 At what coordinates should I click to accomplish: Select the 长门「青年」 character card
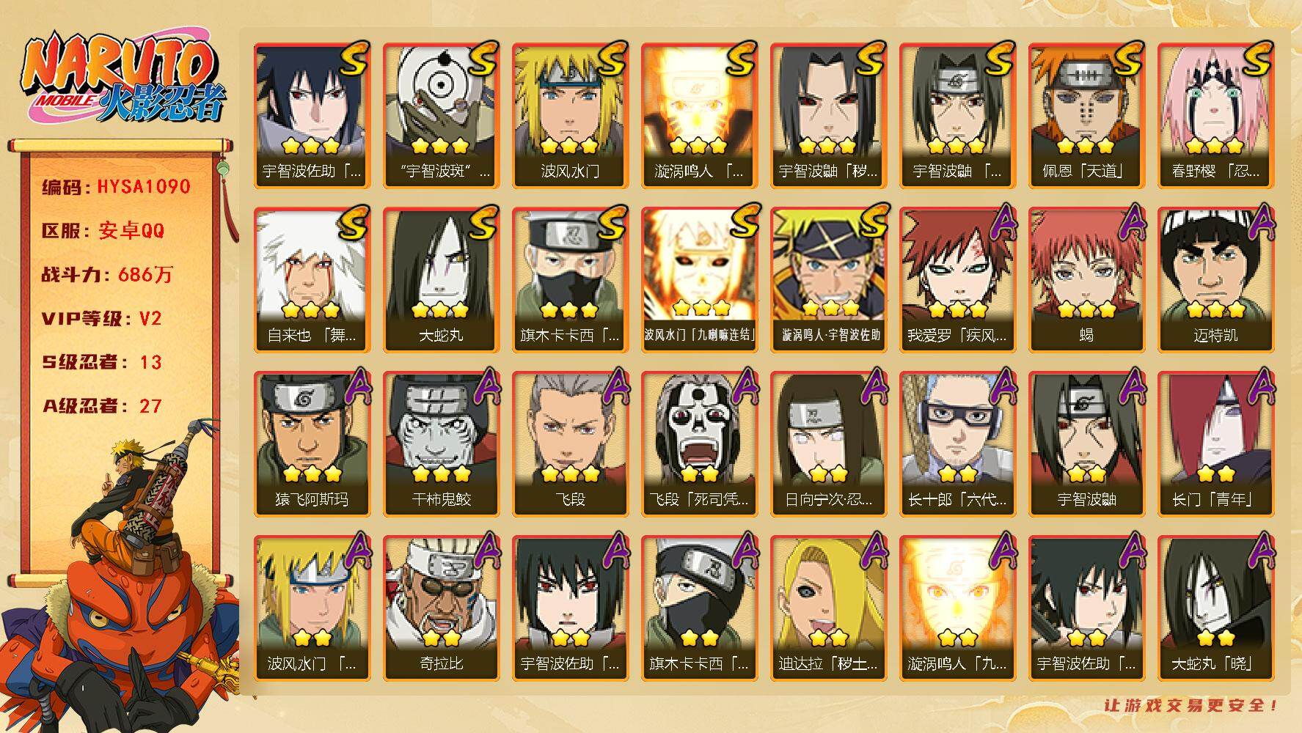[x=1215, y=444]
